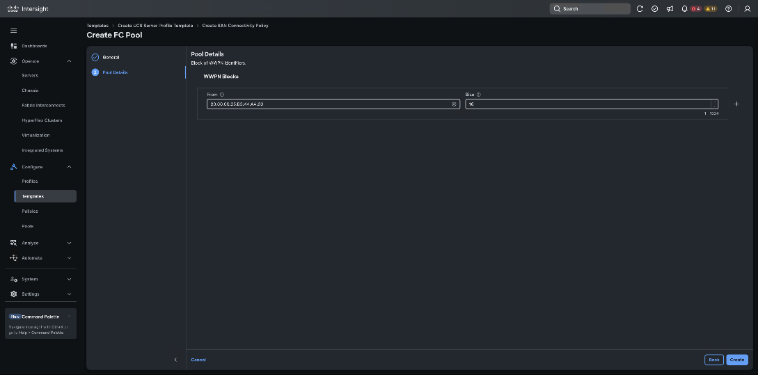Open HyperFlex Clusters in the sidebar
758x375 pixels.
pos(42,120)
